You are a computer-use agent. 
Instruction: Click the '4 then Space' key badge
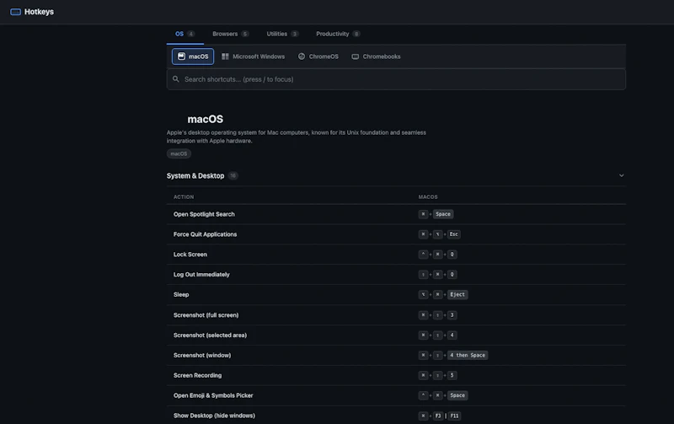(468, 355)
